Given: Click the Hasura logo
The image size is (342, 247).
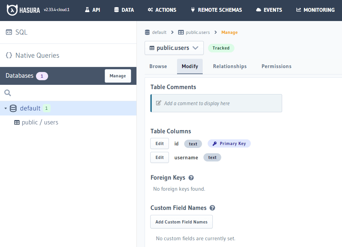Looking at the screenshot, I should (x=23, y=10).
